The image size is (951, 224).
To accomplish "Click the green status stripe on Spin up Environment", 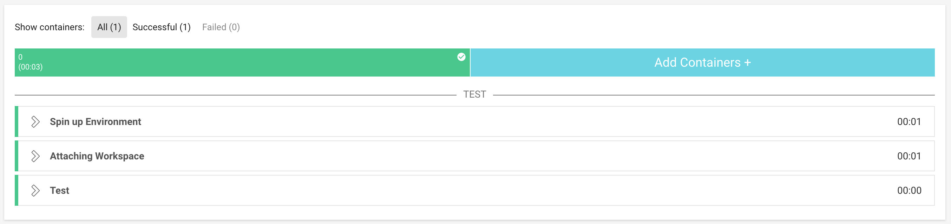I will pos(16,121).
